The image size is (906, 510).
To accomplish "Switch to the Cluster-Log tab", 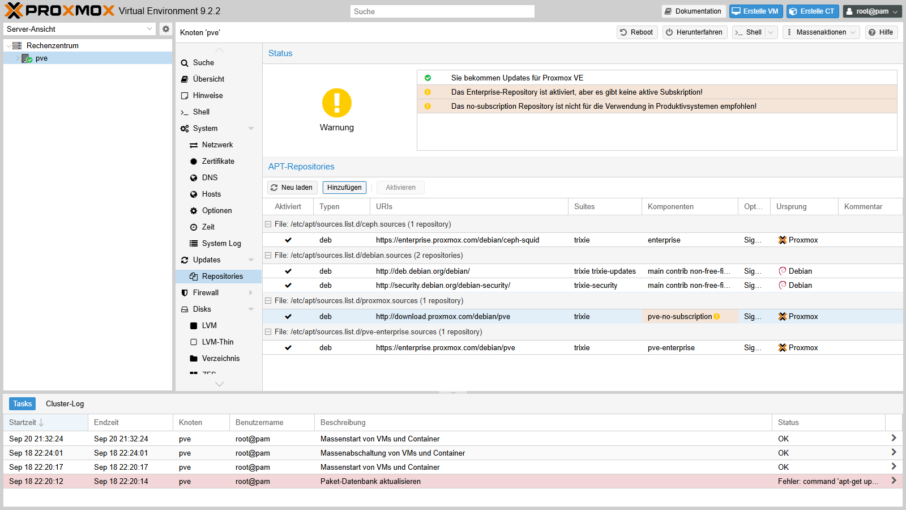I will 65,403.
